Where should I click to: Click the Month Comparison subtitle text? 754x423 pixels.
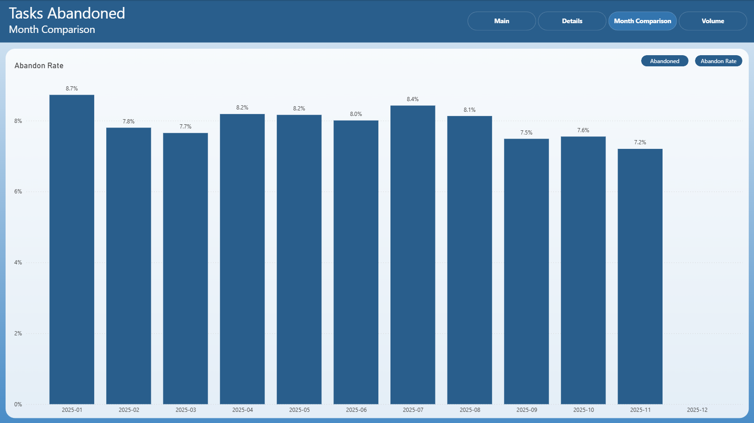(52, 29)
